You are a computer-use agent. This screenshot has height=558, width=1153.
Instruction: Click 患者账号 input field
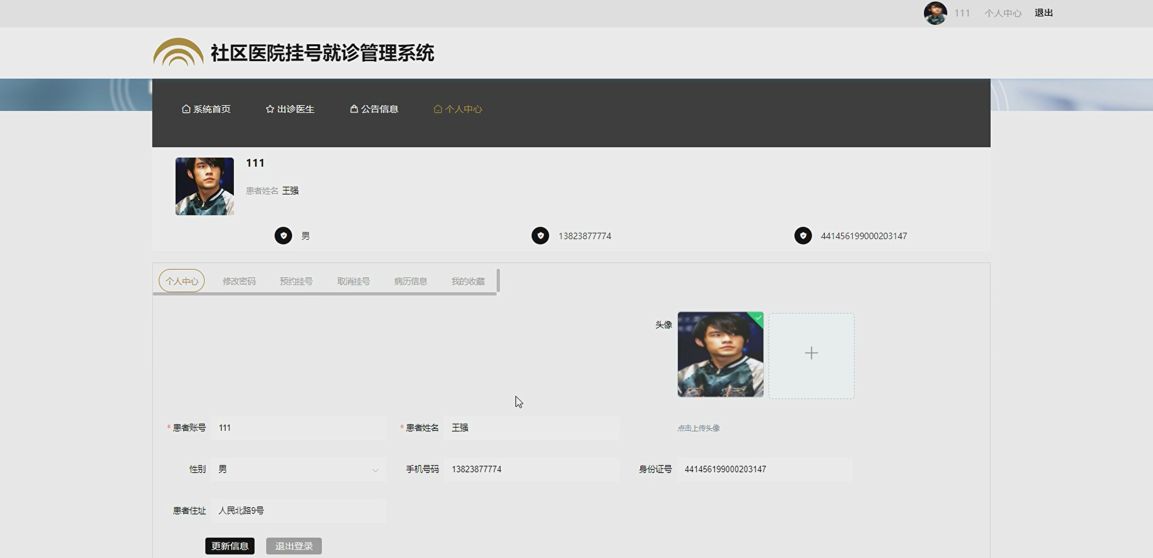[299, 428]
